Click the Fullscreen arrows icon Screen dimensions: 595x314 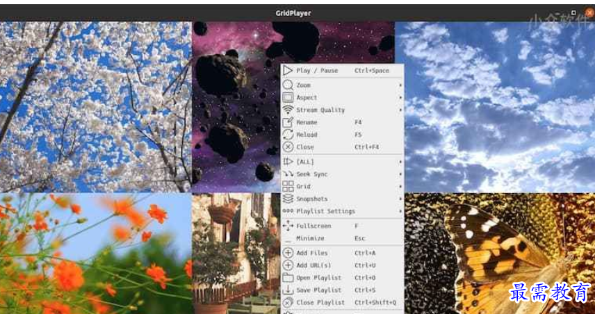[x=288, y=226]
